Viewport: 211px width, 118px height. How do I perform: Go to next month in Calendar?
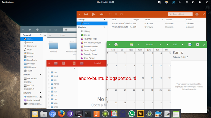pos(160,45)
